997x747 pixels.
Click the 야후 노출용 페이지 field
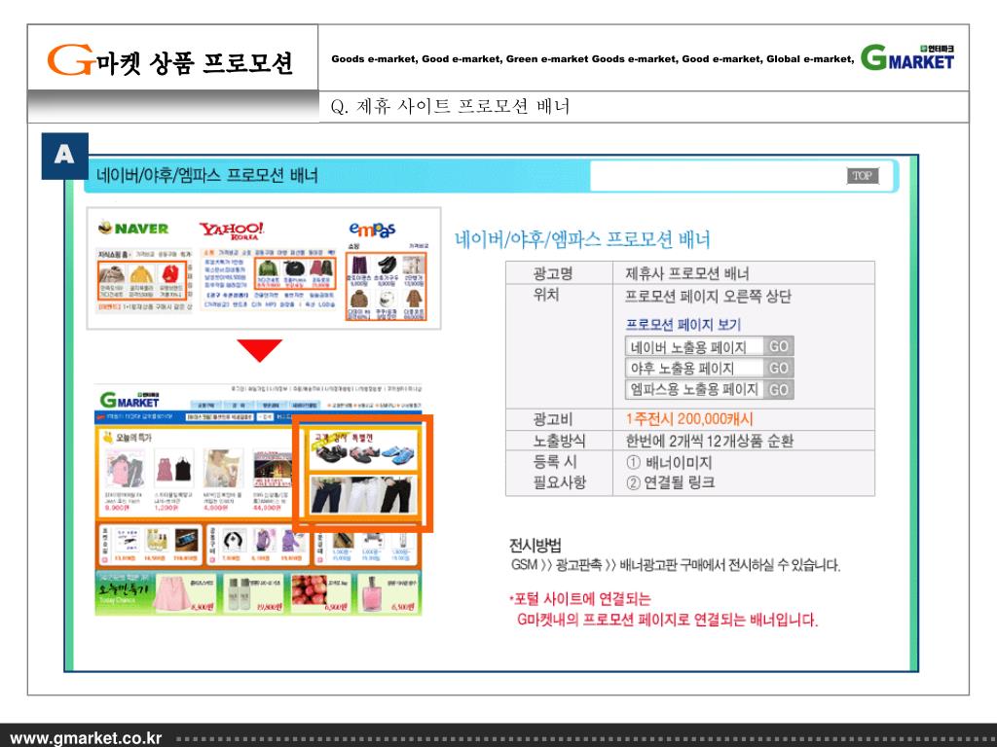coord(694,368)
